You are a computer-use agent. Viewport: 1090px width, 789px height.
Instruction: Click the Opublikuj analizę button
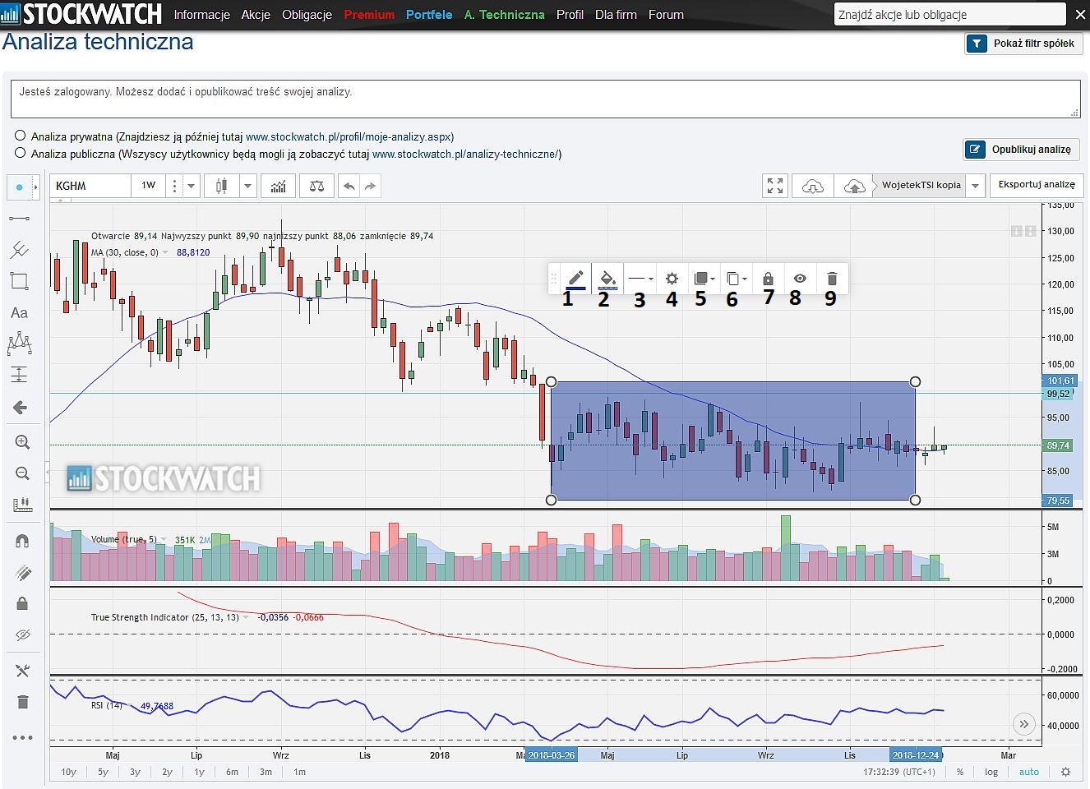(x=1021, y=149)
